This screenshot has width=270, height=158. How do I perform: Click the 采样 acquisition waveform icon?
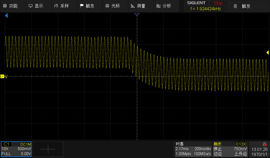56,6
